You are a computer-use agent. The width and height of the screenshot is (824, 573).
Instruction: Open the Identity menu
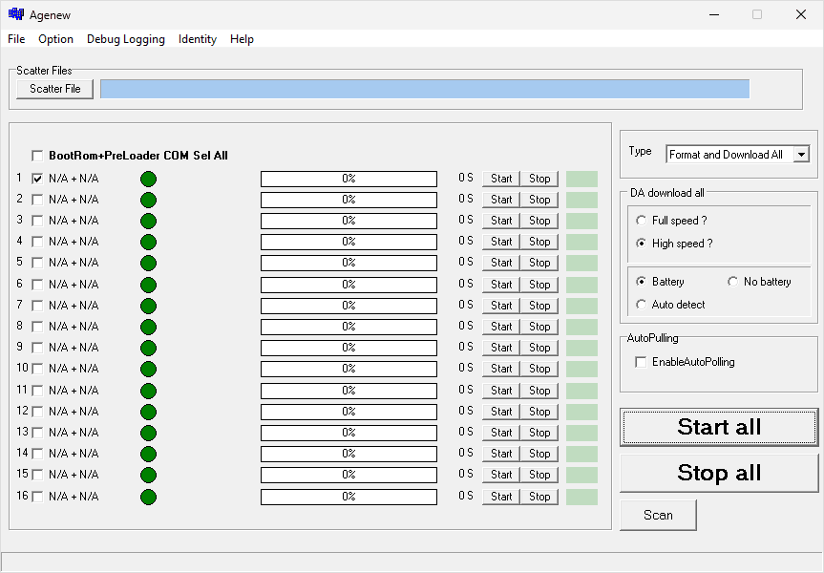[x=198, y=39]
